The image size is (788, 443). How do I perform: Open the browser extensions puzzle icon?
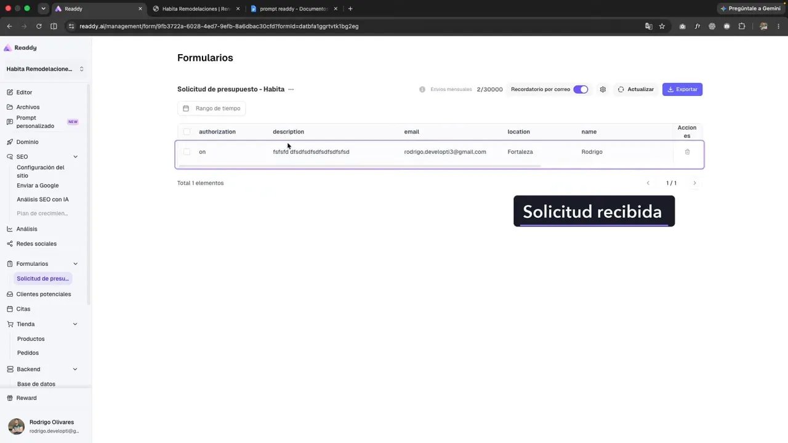[742, 26]
